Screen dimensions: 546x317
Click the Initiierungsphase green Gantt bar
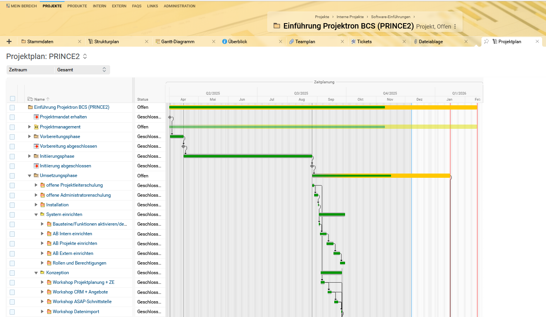pos(247,156)
